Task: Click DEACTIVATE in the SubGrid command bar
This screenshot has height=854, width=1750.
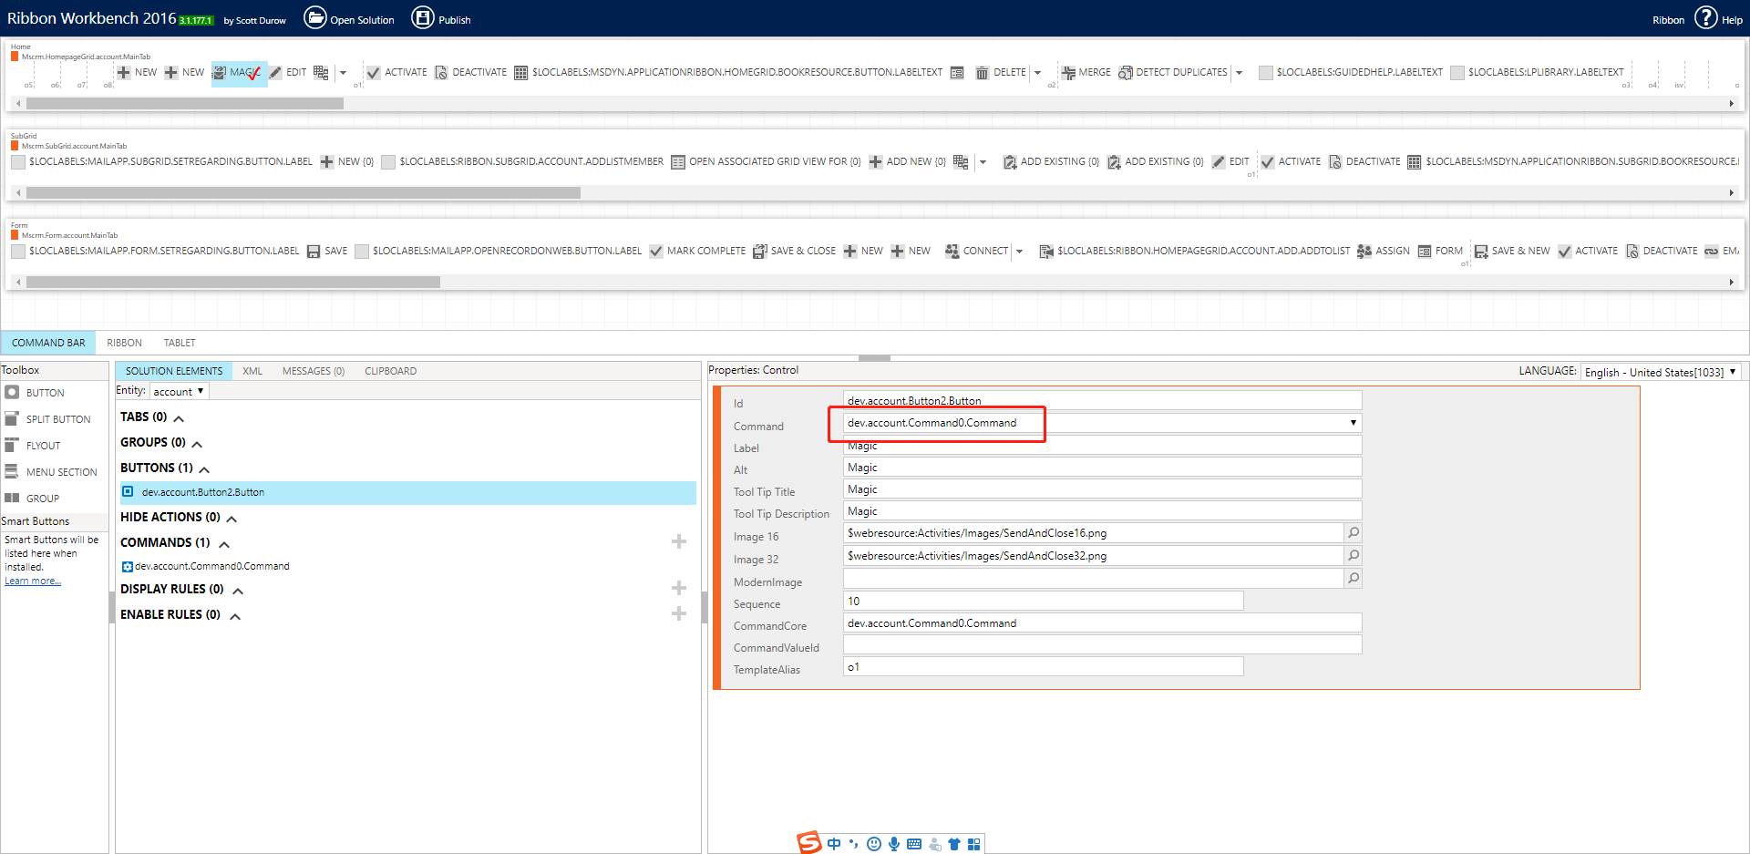Action: [1364, 162]
